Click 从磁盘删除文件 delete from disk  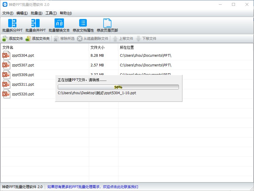click(x=93, y=39)
